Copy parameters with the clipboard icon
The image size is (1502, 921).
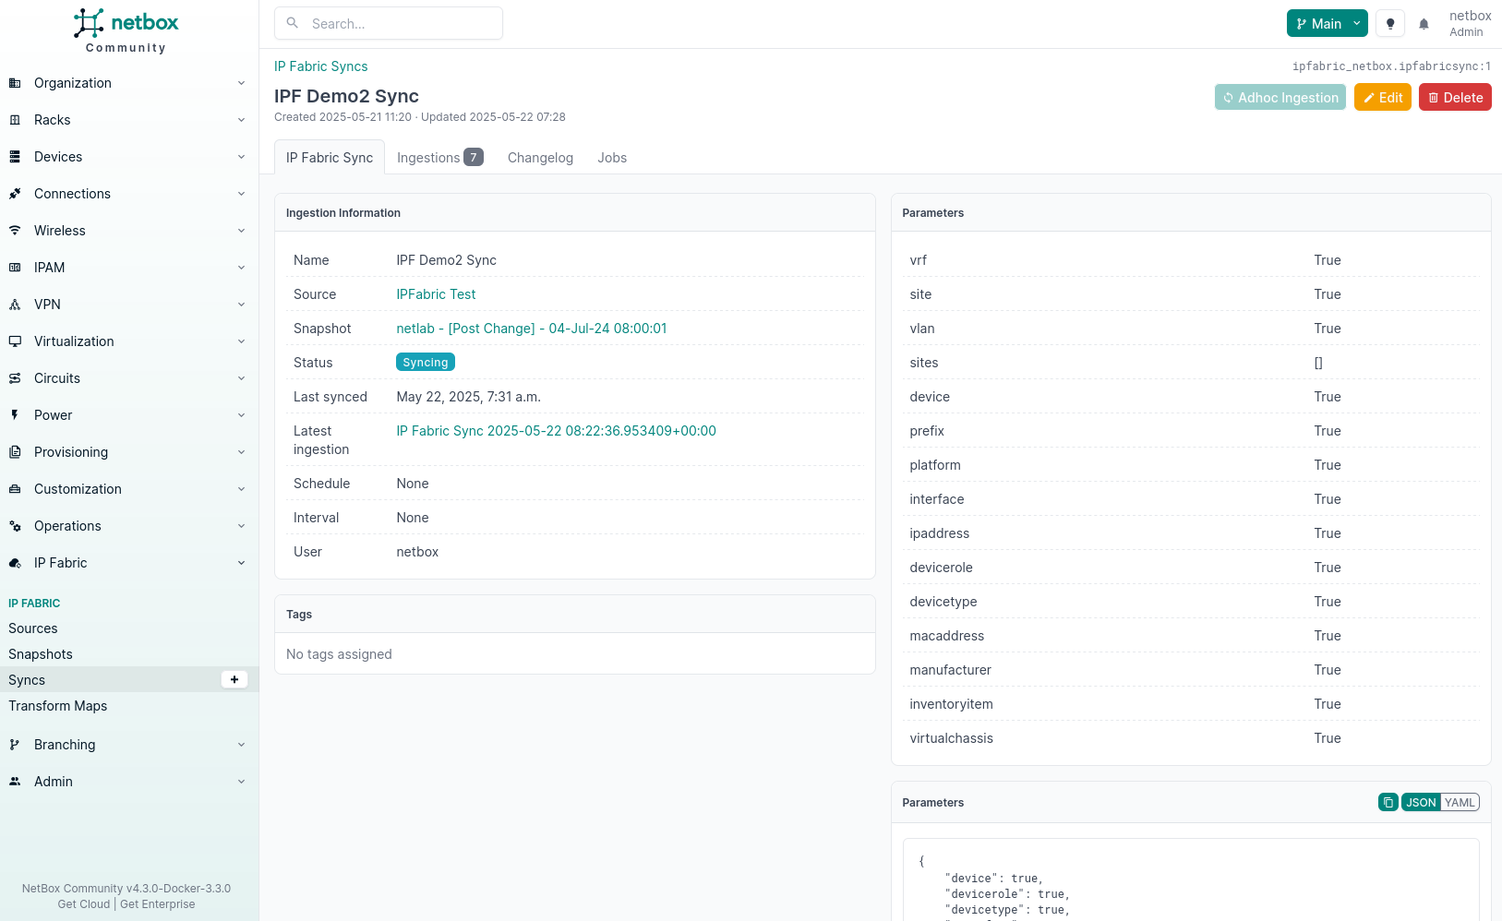[1388, 802]
